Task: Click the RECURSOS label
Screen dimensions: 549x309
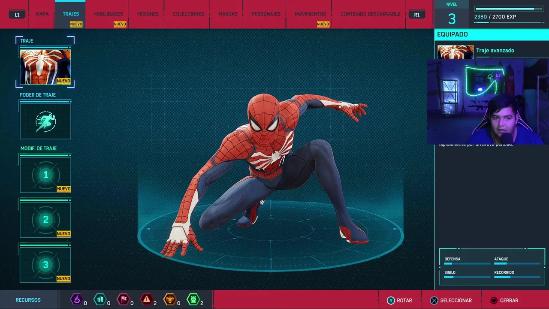Action: click(28, 300)
